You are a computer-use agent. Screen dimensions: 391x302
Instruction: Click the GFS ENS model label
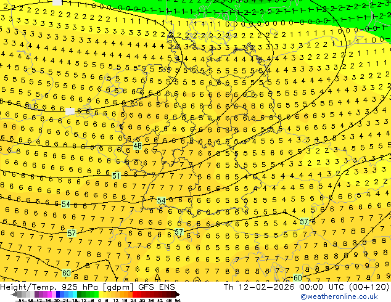(x=157, y=287)
